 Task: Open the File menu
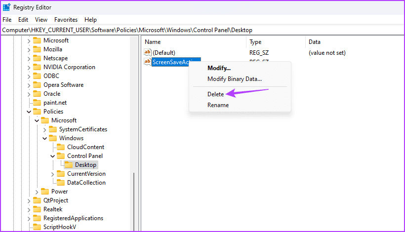[7, 20]
